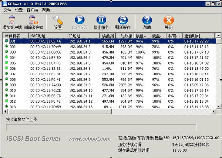Click the 5天11小时22分钟50秒 uptime value

click(191, 144)
